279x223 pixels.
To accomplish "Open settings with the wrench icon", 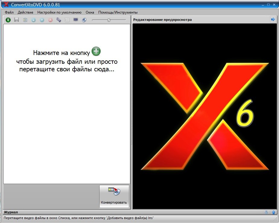I will 59,20.
